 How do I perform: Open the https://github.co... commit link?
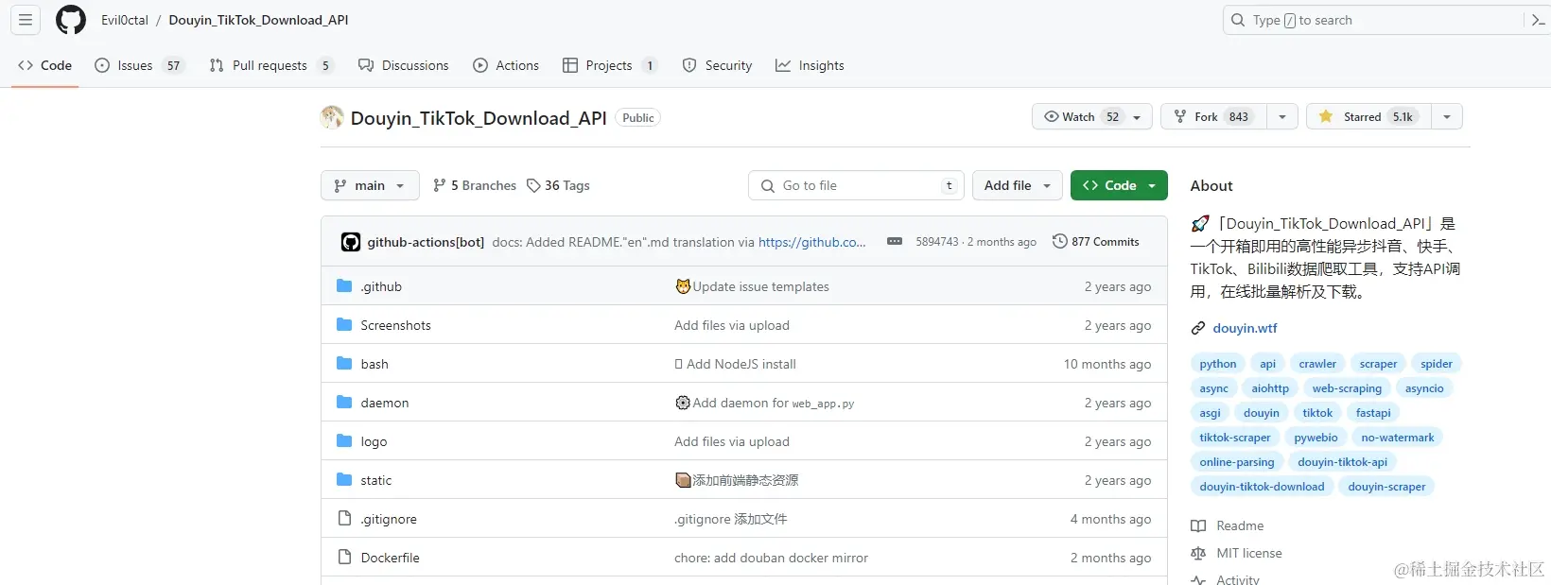pos(812,242)
